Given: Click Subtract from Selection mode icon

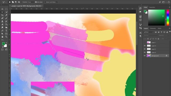Looking at the screenshot, I should pos(16,2).
